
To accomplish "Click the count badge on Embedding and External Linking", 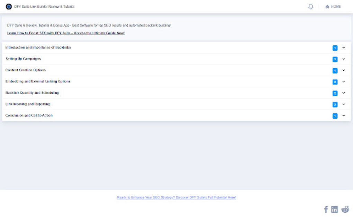I will tap(335, 82).
